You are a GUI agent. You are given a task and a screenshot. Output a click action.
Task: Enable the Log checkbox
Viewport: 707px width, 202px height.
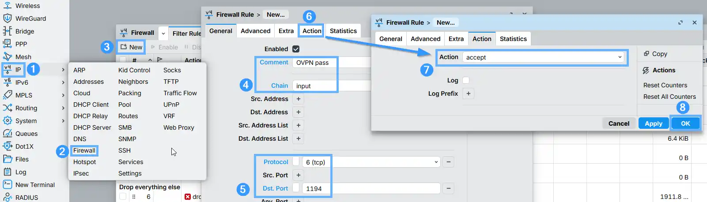pyautogui.click(x=466, y=80)
